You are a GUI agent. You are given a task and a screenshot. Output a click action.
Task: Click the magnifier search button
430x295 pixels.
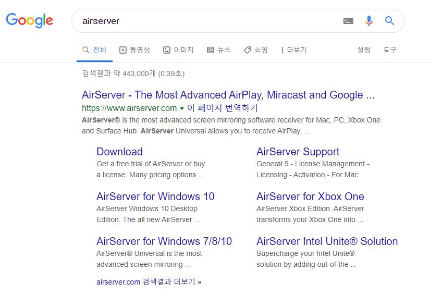pos(389,20)
